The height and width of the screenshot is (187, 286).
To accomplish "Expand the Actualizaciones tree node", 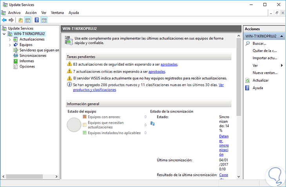I will (x=10, y=40).
